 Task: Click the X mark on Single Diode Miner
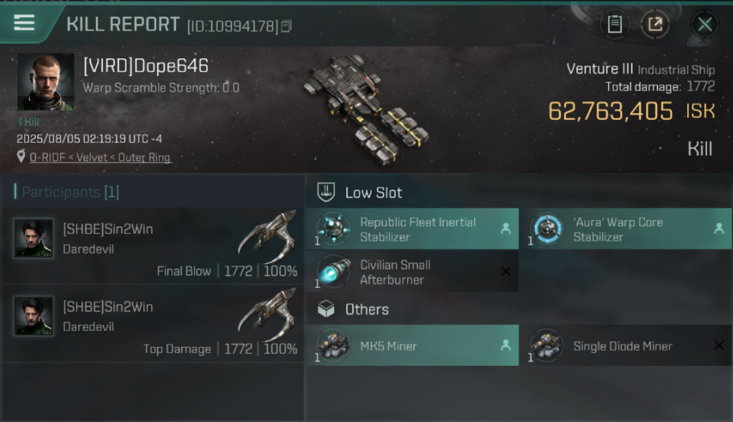(719, 345)
